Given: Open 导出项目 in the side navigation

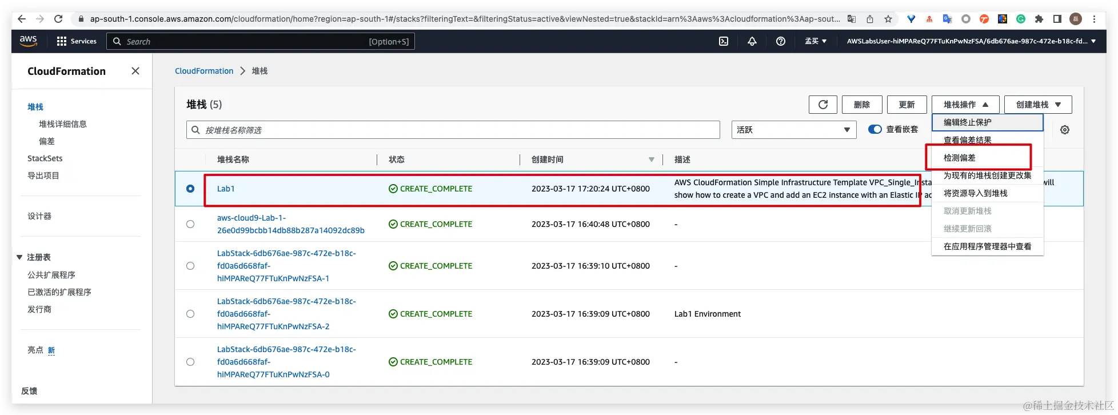Looking at the screenshot, I should [x=43, y=175].
